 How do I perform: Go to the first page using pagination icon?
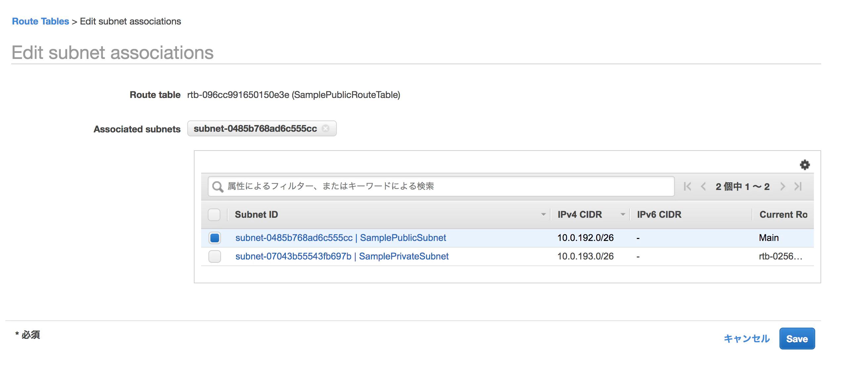click(687, 186)
